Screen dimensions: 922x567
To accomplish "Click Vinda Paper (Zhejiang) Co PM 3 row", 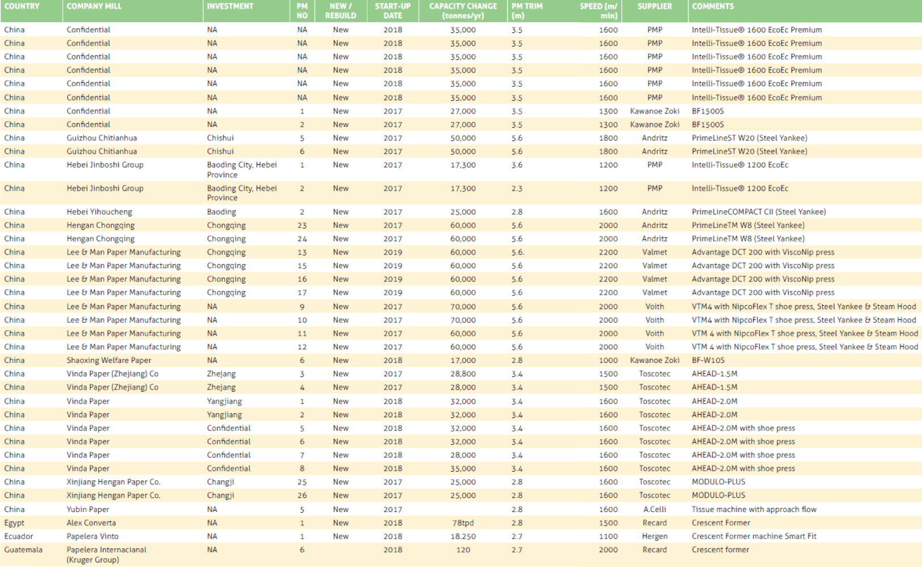I will point(112,374).
